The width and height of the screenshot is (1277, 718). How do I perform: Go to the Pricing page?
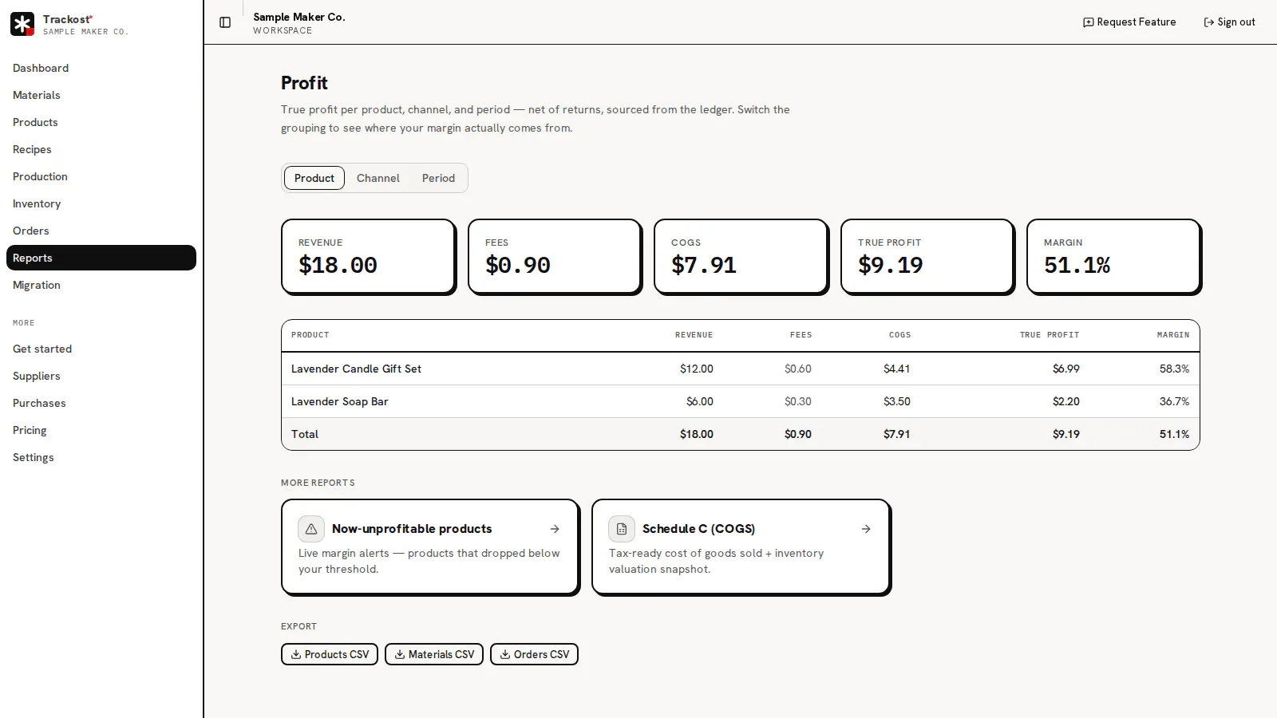[x=101, y=430]
